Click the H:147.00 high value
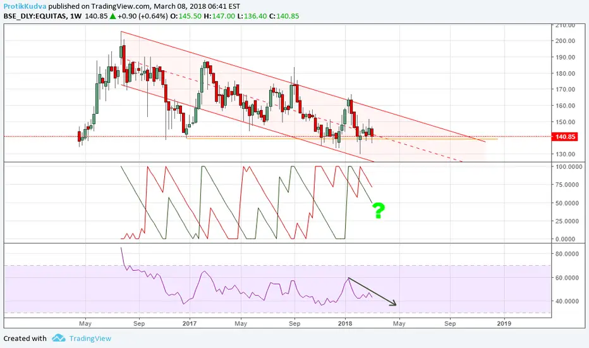The image size is (589, 348). [219, 16]
